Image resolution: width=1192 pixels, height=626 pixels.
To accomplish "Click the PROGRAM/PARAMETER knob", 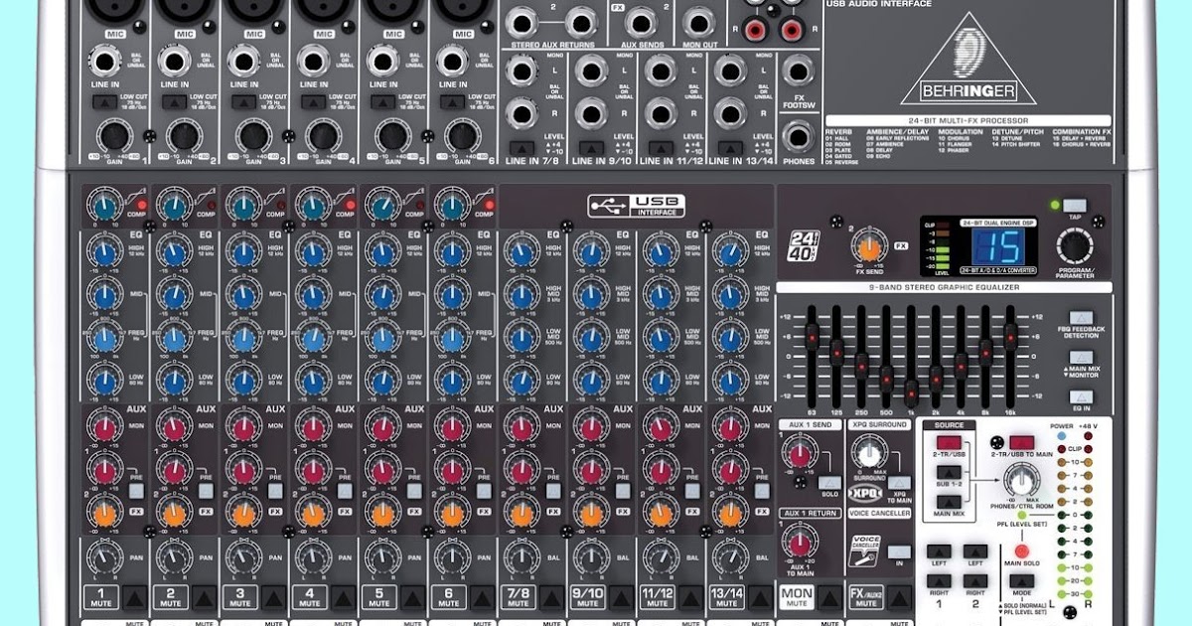I will [1074, 247].
